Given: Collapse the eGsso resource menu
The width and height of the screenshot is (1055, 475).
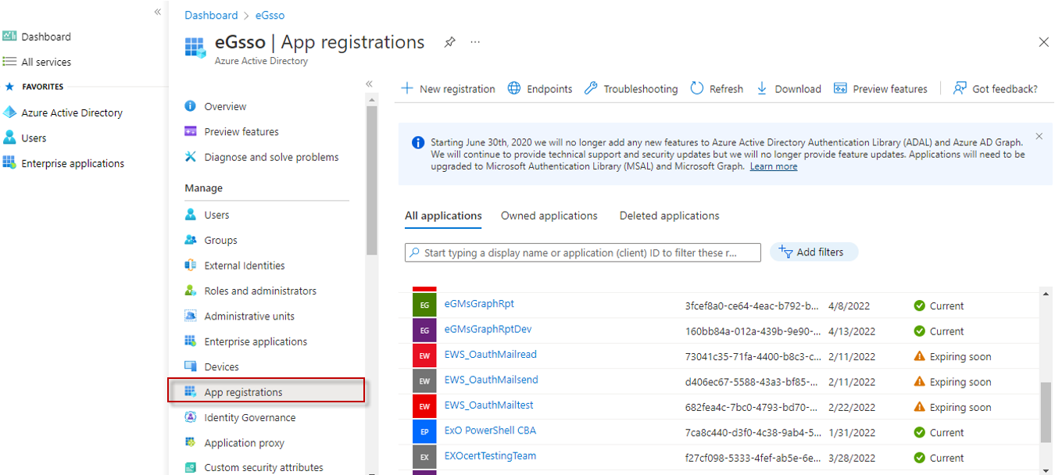Looking at the screenshot, I should coord(369,84).
